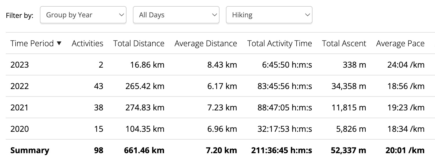Click the 265.42 km total distance cell
Viewport: 435px width, 163px height.
click(x=145, y=86)
